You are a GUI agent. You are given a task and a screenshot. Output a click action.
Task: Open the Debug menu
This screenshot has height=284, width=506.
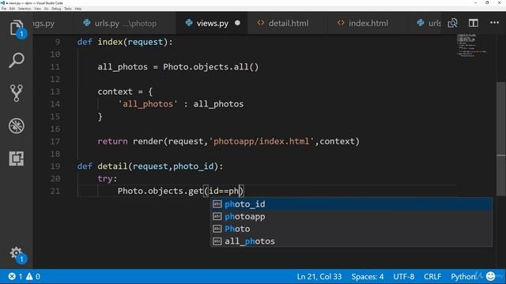click(56, 9)
